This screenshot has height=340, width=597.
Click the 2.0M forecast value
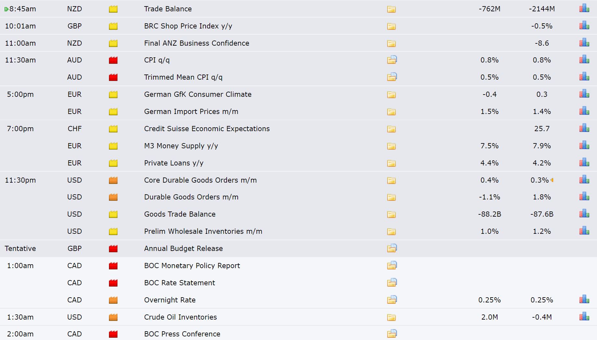[489, 317]
